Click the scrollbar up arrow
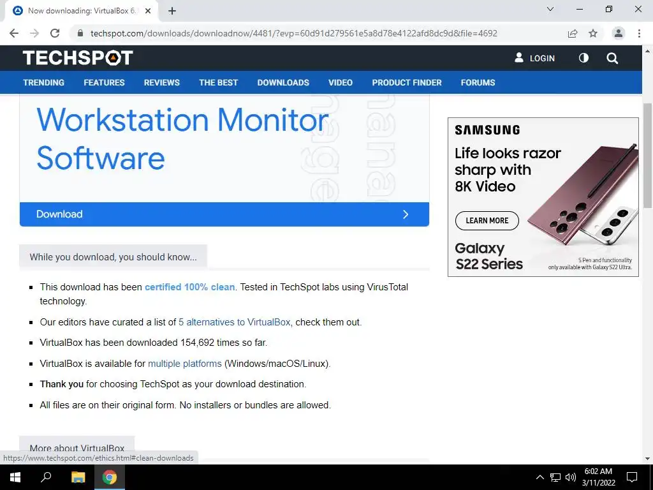The width and height of the screenshot is (653, 490). click(647, 51)
